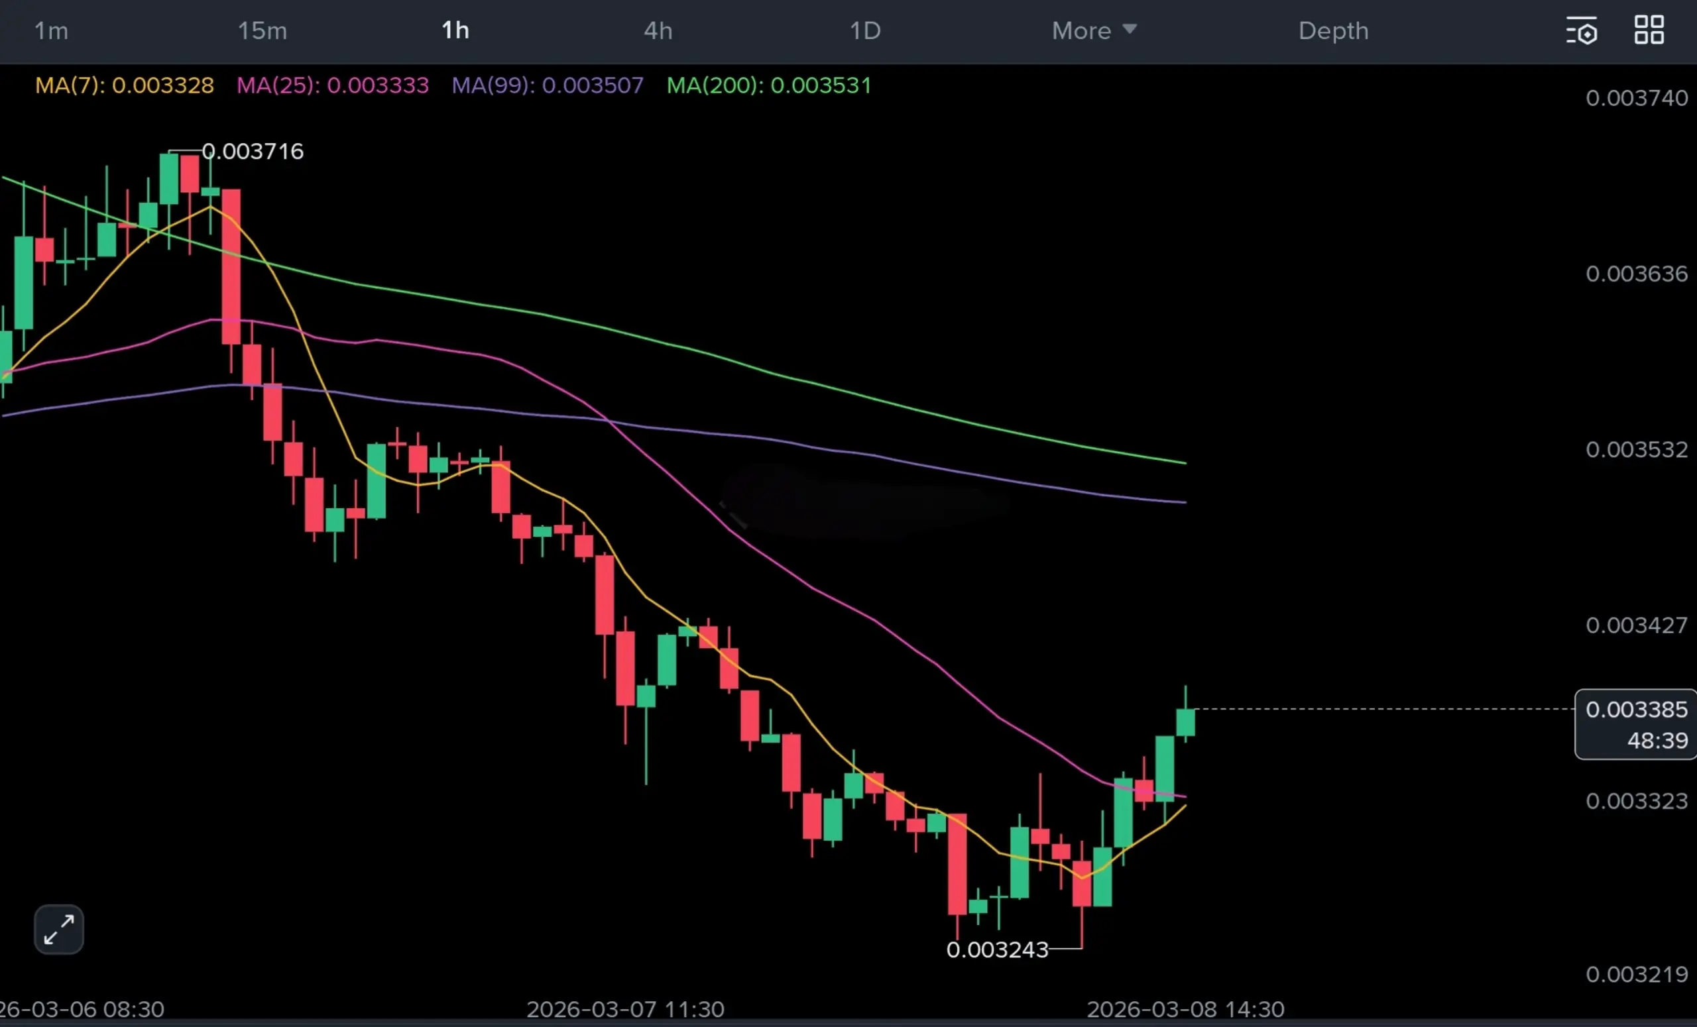The height and width of the screenshot is (1027, 1697).
Task: Click the grid layout icon
Action: 1649,30
